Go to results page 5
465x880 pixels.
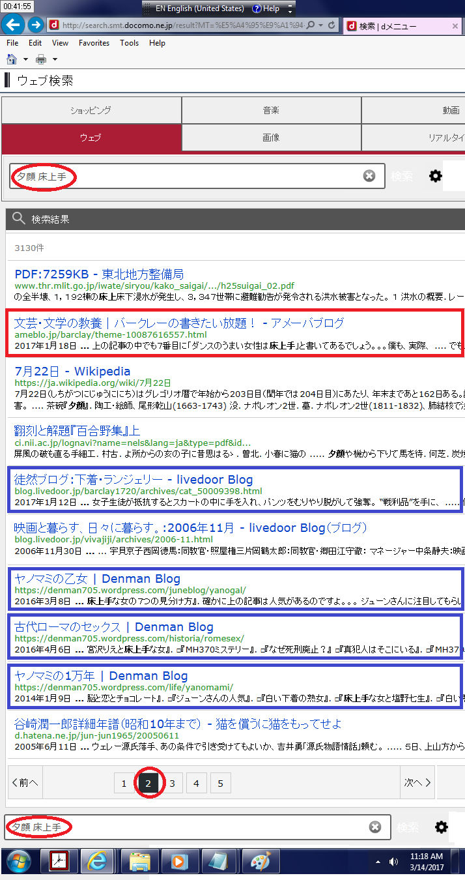pos(220,784)
